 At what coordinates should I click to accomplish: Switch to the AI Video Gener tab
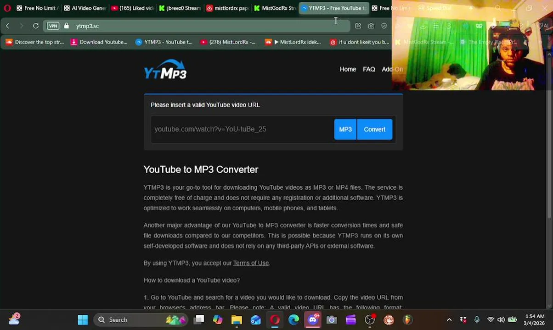click(x=85, y=8)
